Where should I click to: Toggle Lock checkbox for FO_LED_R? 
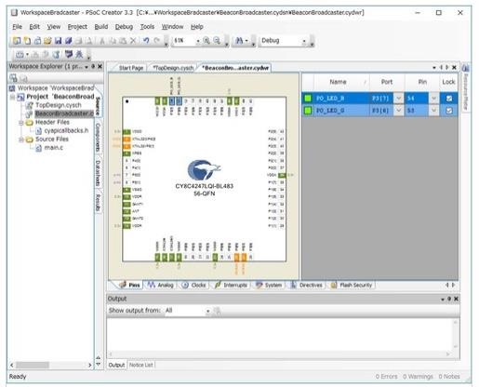pos(448,99)
